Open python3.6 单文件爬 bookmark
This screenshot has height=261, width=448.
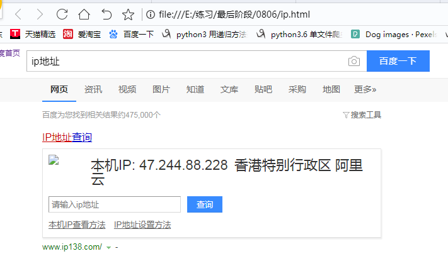coord(306,35)
